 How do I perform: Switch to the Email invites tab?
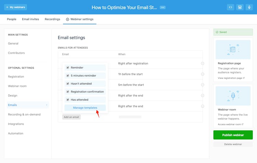(30, 19)
